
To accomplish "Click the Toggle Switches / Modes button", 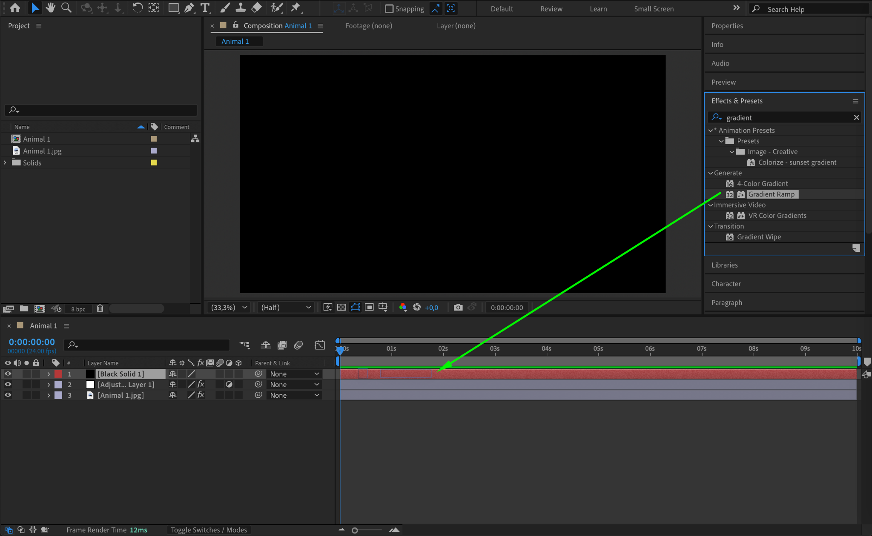I will [209, 530].
